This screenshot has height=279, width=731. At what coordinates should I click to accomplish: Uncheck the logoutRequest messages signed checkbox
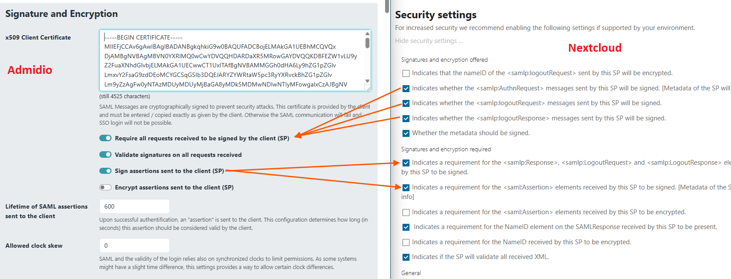(406, 103)
